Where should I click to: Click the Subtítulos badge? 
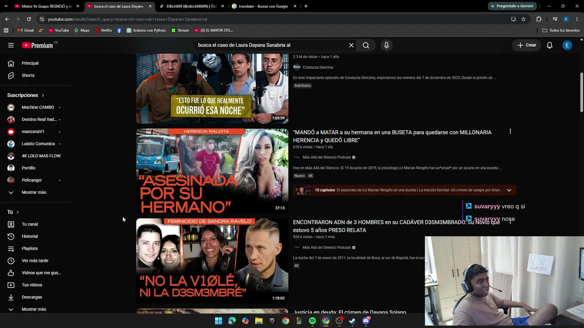[x=302, y=86]
